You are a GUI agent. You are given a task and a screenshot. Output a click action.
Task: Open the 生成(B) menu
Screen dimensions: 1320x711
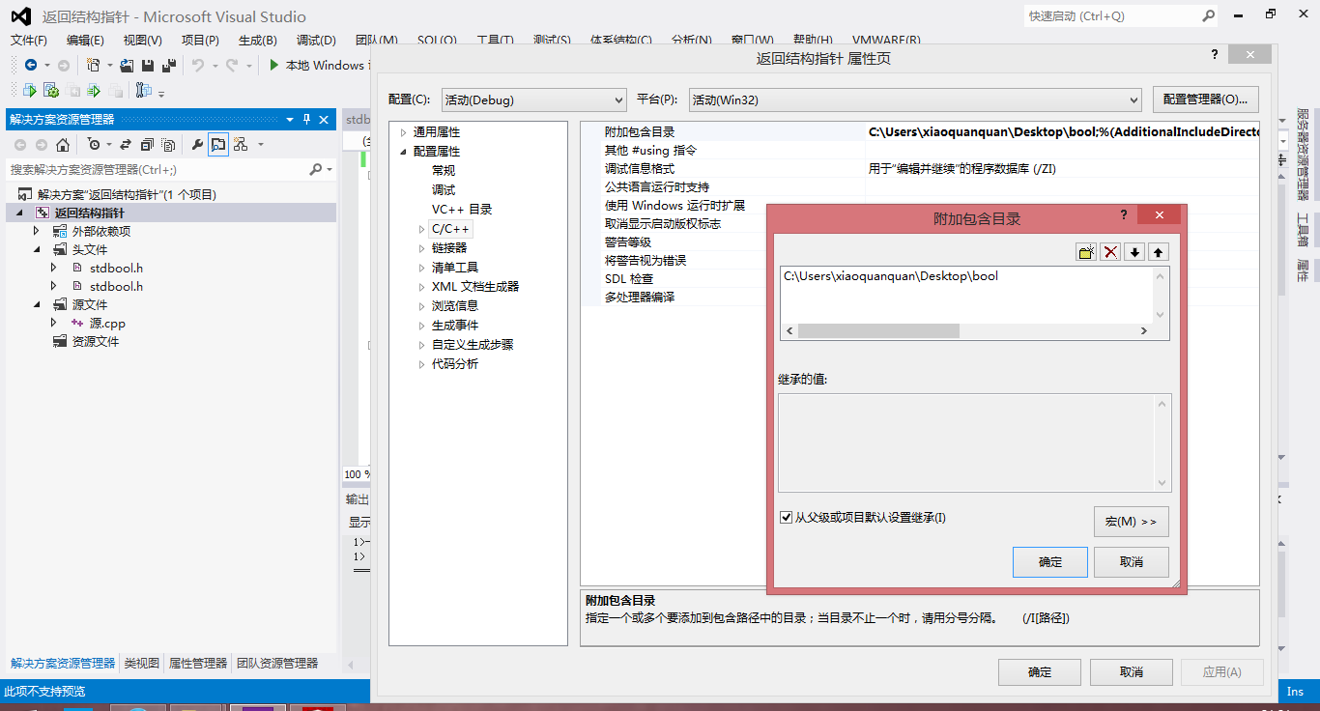257,40
